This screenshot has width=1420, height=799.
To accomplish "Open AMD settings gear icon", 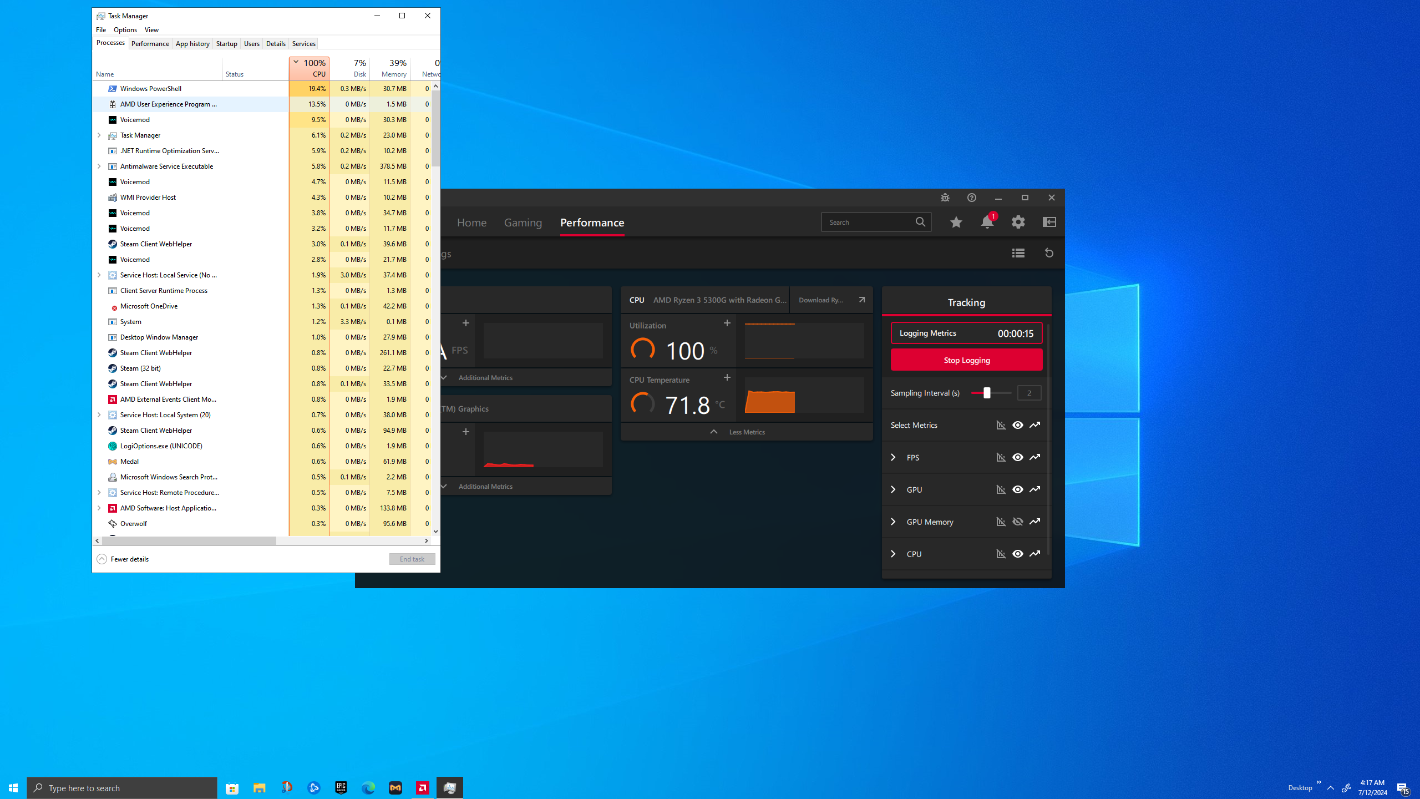I will [1018, 222].
